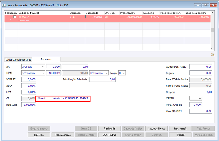
Task: Click the operation 111. cell
Action: pyautogui.click(x=72, y=17)
